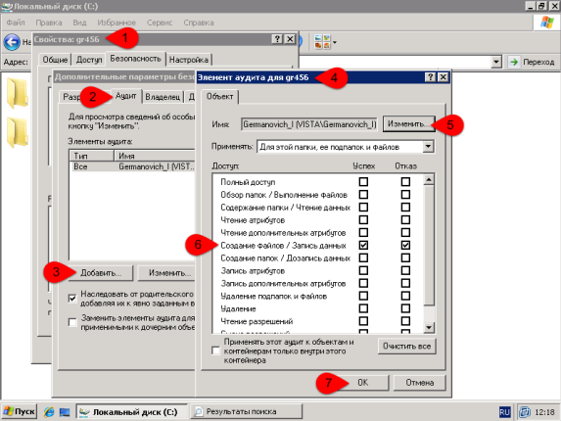Screen dimensions: 561x421
Task: Check Отказ for Чтение атрибутов
Action: click(405, 220)
